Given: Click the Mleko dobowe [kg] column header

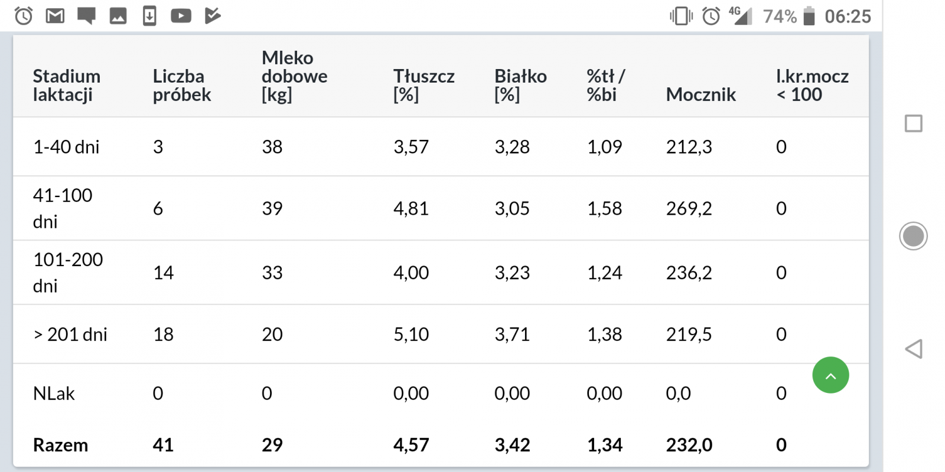Looking at the screenshot, I should point(294,76).
